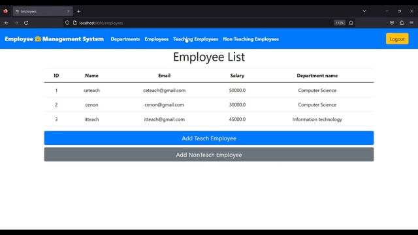Click the site information page icon
The width and height of the screenshot is (418, 235).
point(75,23)
